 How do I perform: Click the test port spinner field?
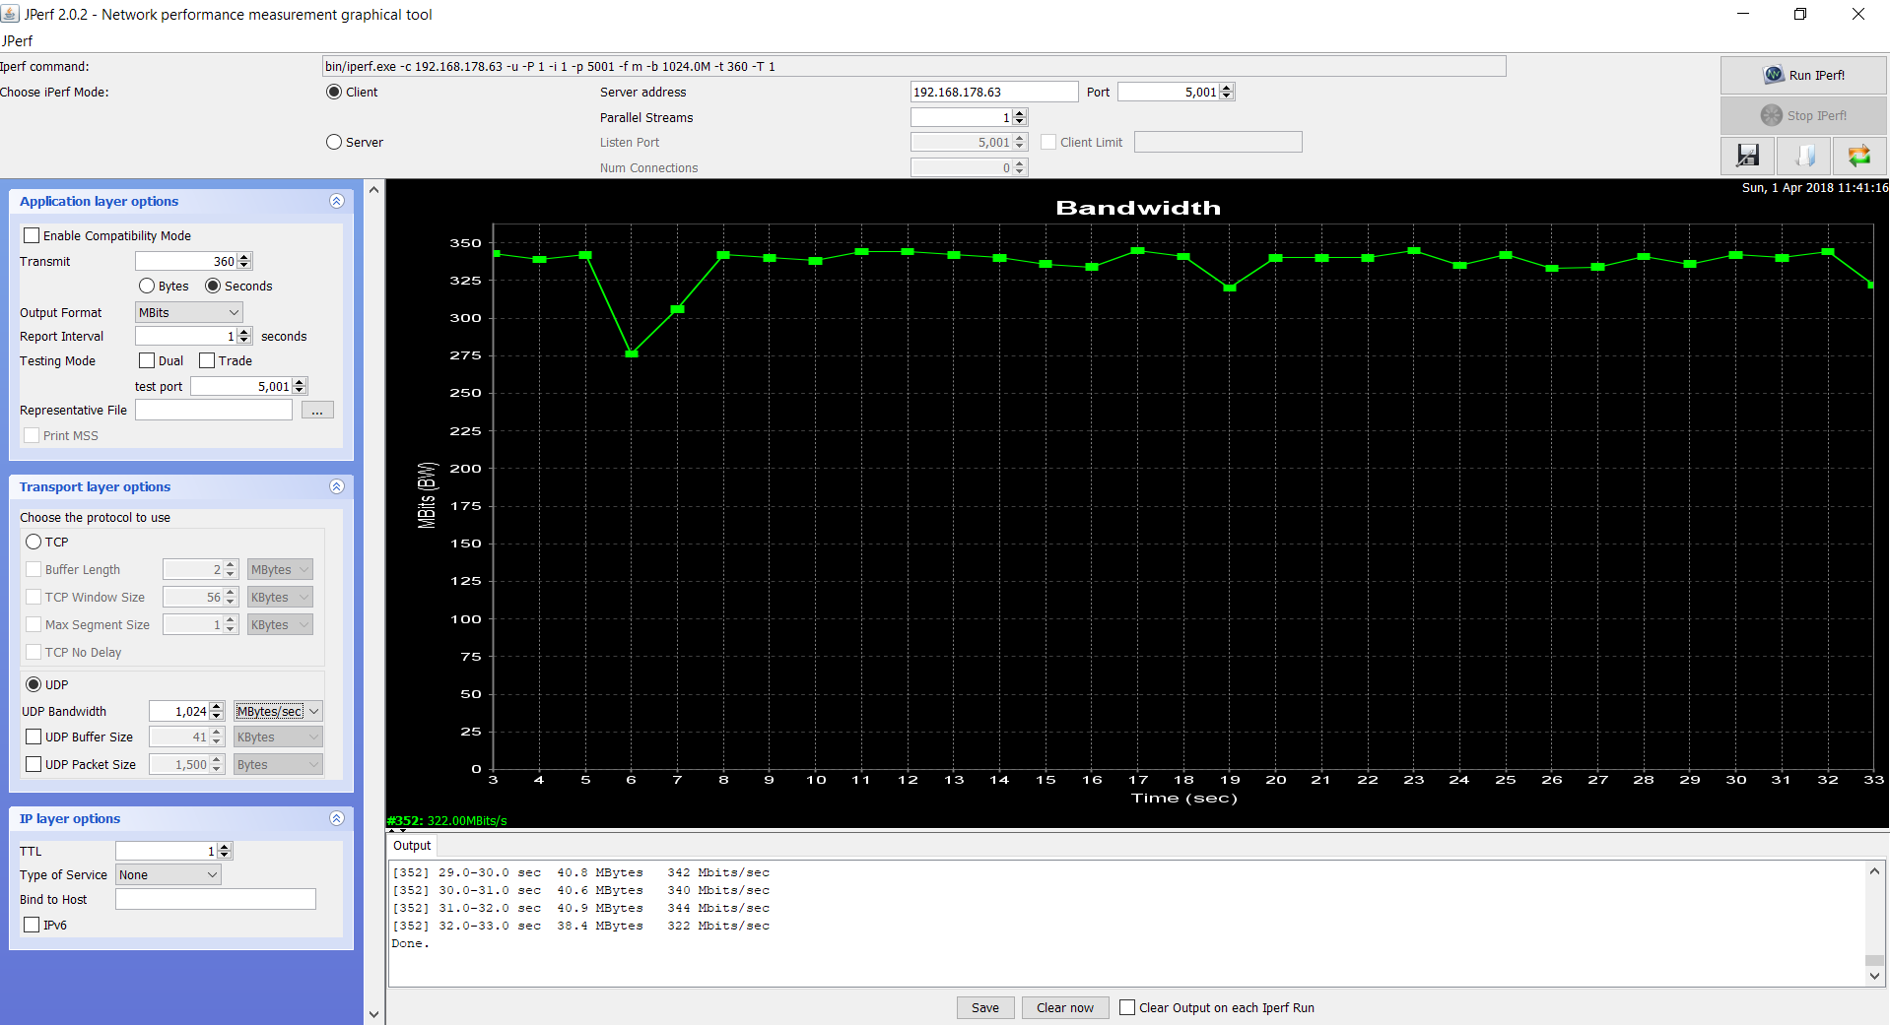point(241,386)
